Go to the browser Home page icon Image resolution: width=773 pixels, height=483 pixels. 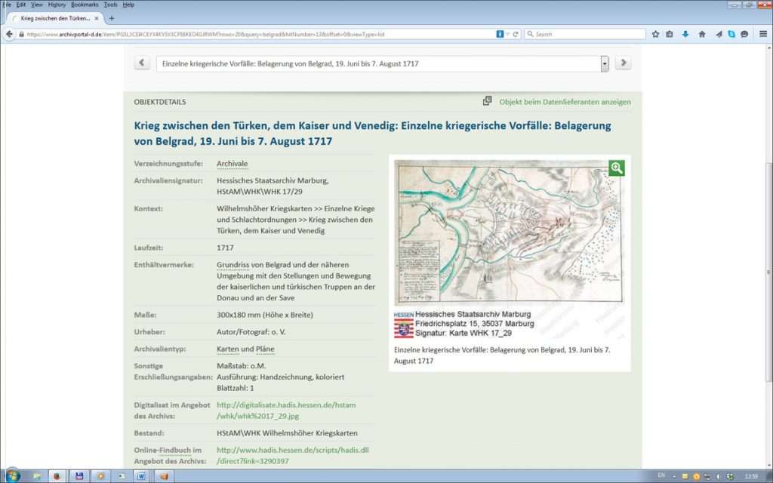pos(702,34)
